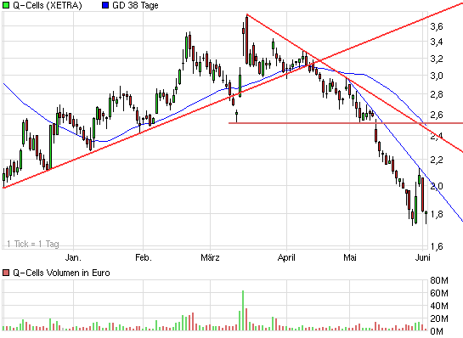Click the 60M volume axis value
Image resolution: width=463 pixels, height=338 pixels.
[x=439, y=293]
